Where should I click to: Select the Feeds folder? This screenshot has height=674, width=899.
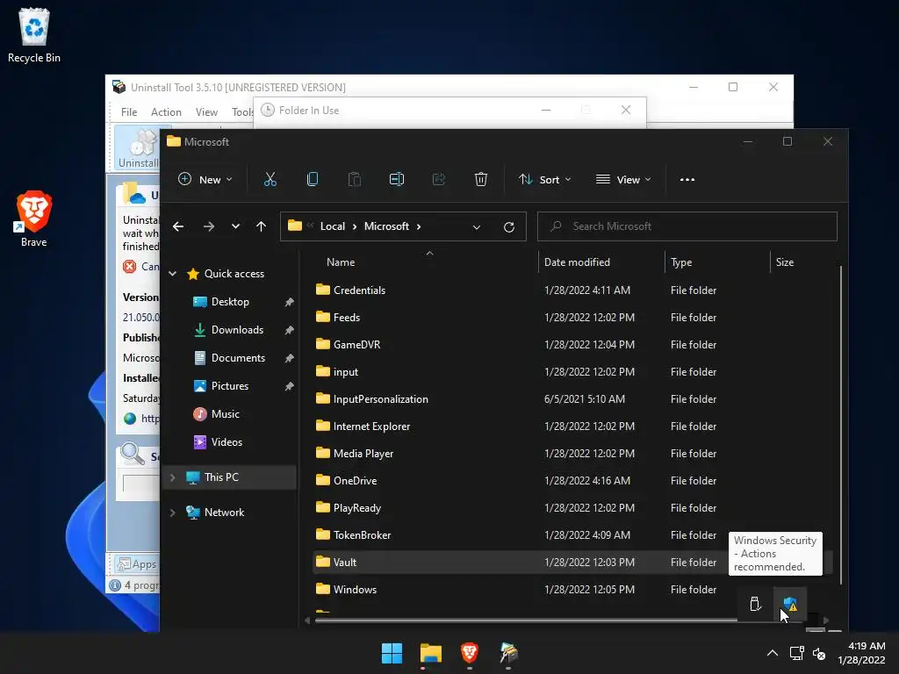346,318
